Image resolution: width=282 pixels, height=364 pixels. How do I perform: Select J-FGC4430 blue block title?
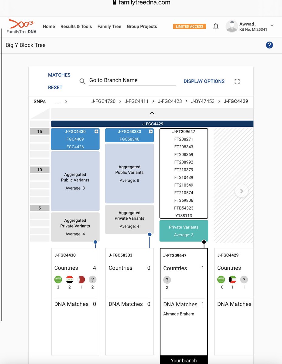pyautogui.click(x=75, y=132)
